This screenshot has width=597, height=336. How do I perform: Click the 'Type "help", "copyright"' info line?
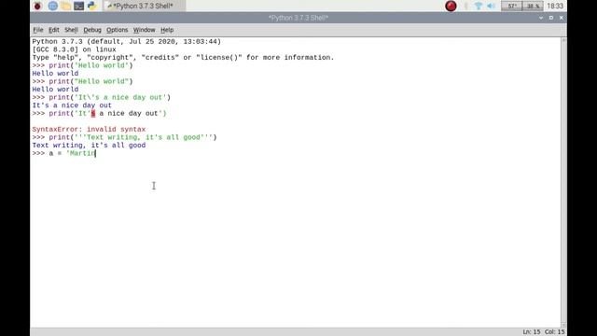[x=183, y=58]
